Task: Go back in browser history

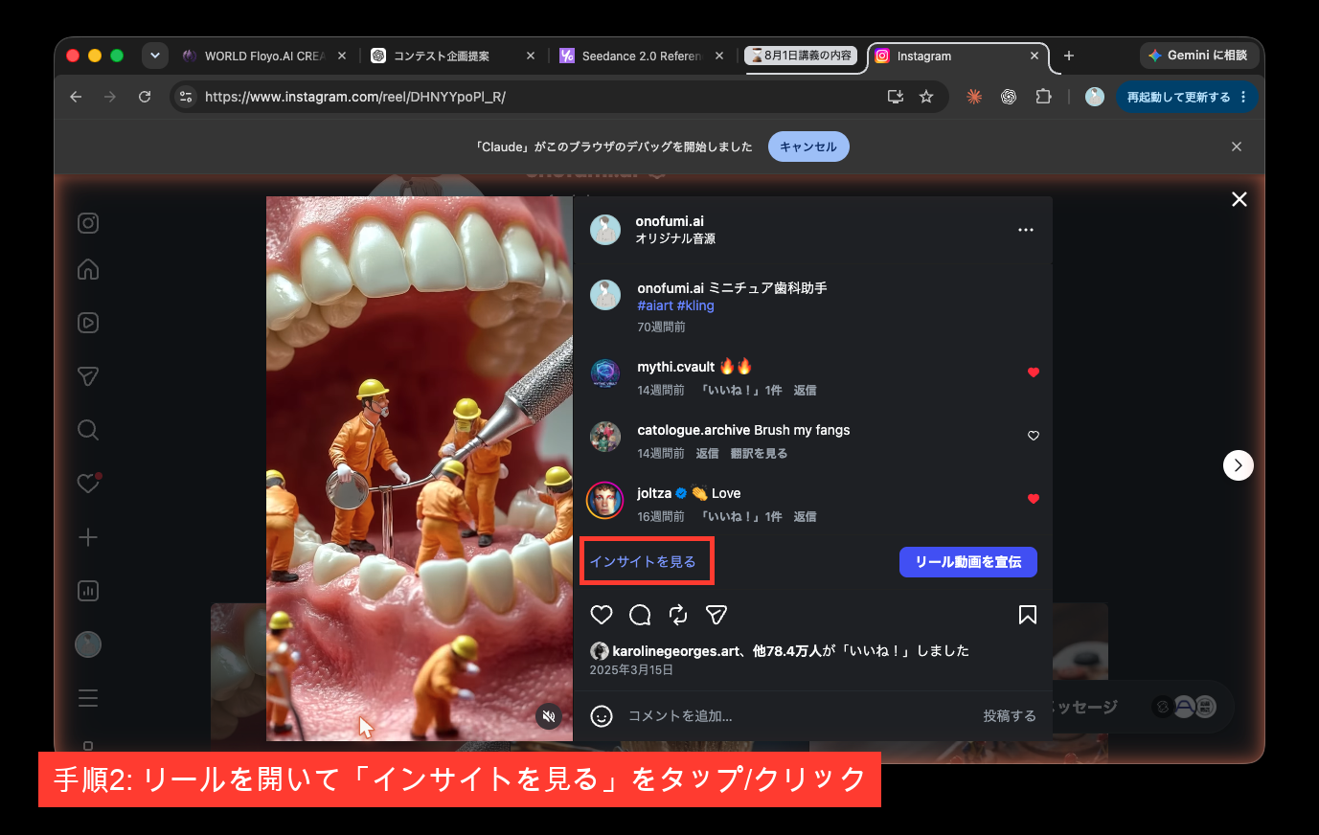Action: pos(76,97)
